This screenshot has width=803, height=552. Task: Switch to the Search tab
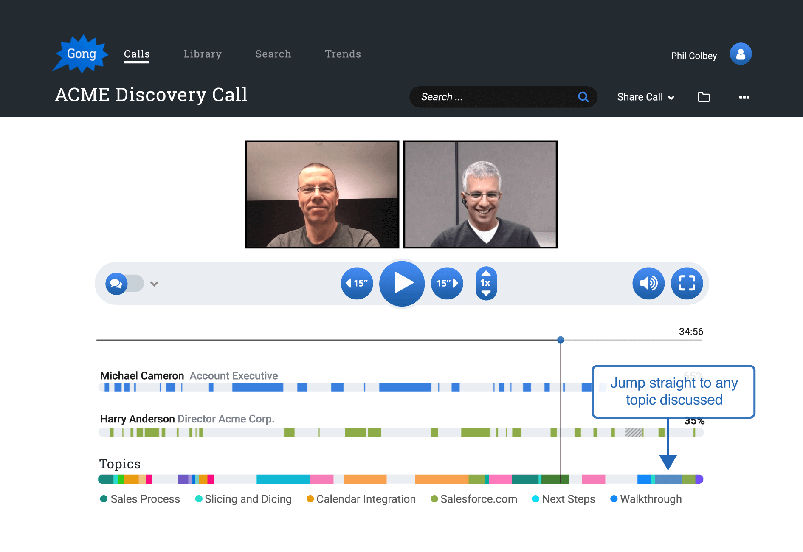pos(273,54)
